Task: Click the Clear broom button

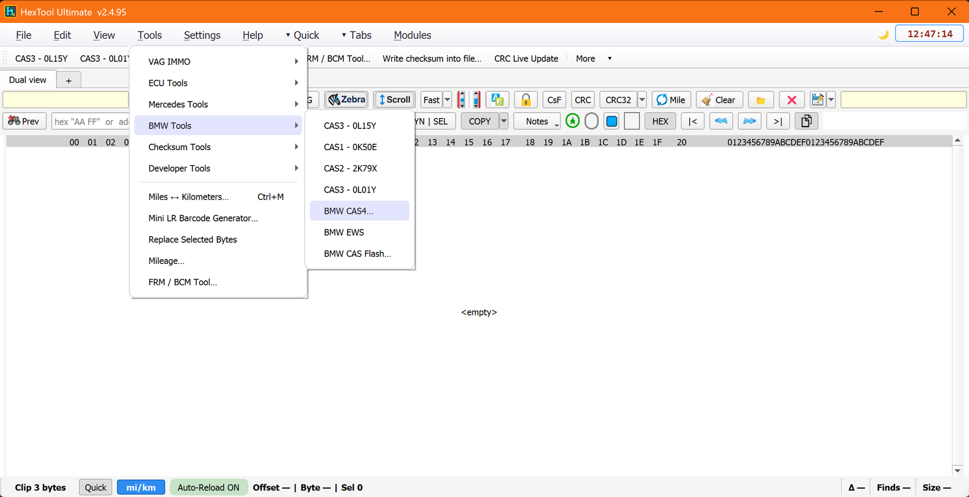Action: point(719,100)
